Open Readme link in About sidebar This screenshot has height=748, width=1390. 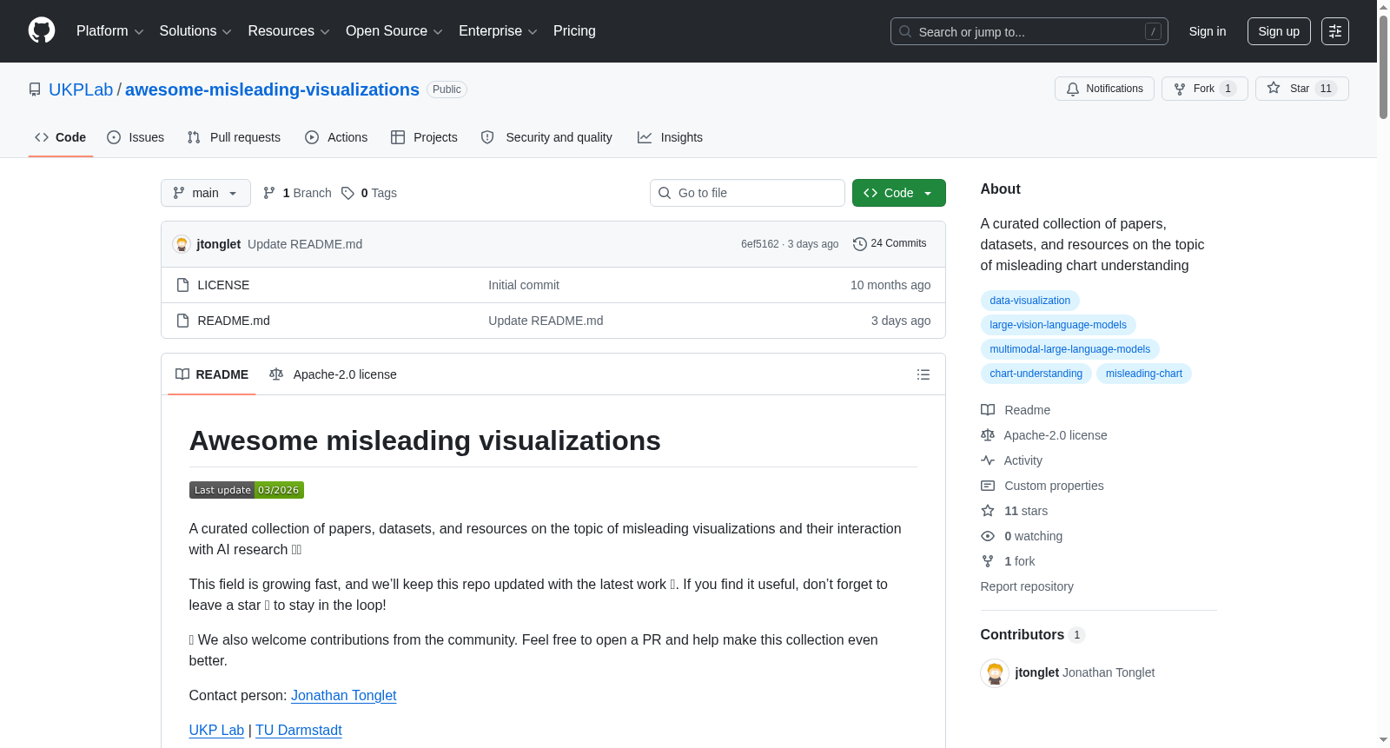(x=1016, y=410)
